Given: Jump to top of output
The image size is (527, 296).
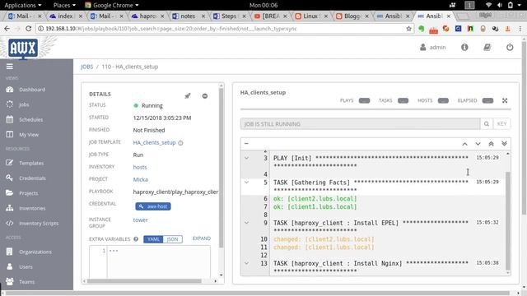Looking at the screenshot, I should (x=491, y=144).
